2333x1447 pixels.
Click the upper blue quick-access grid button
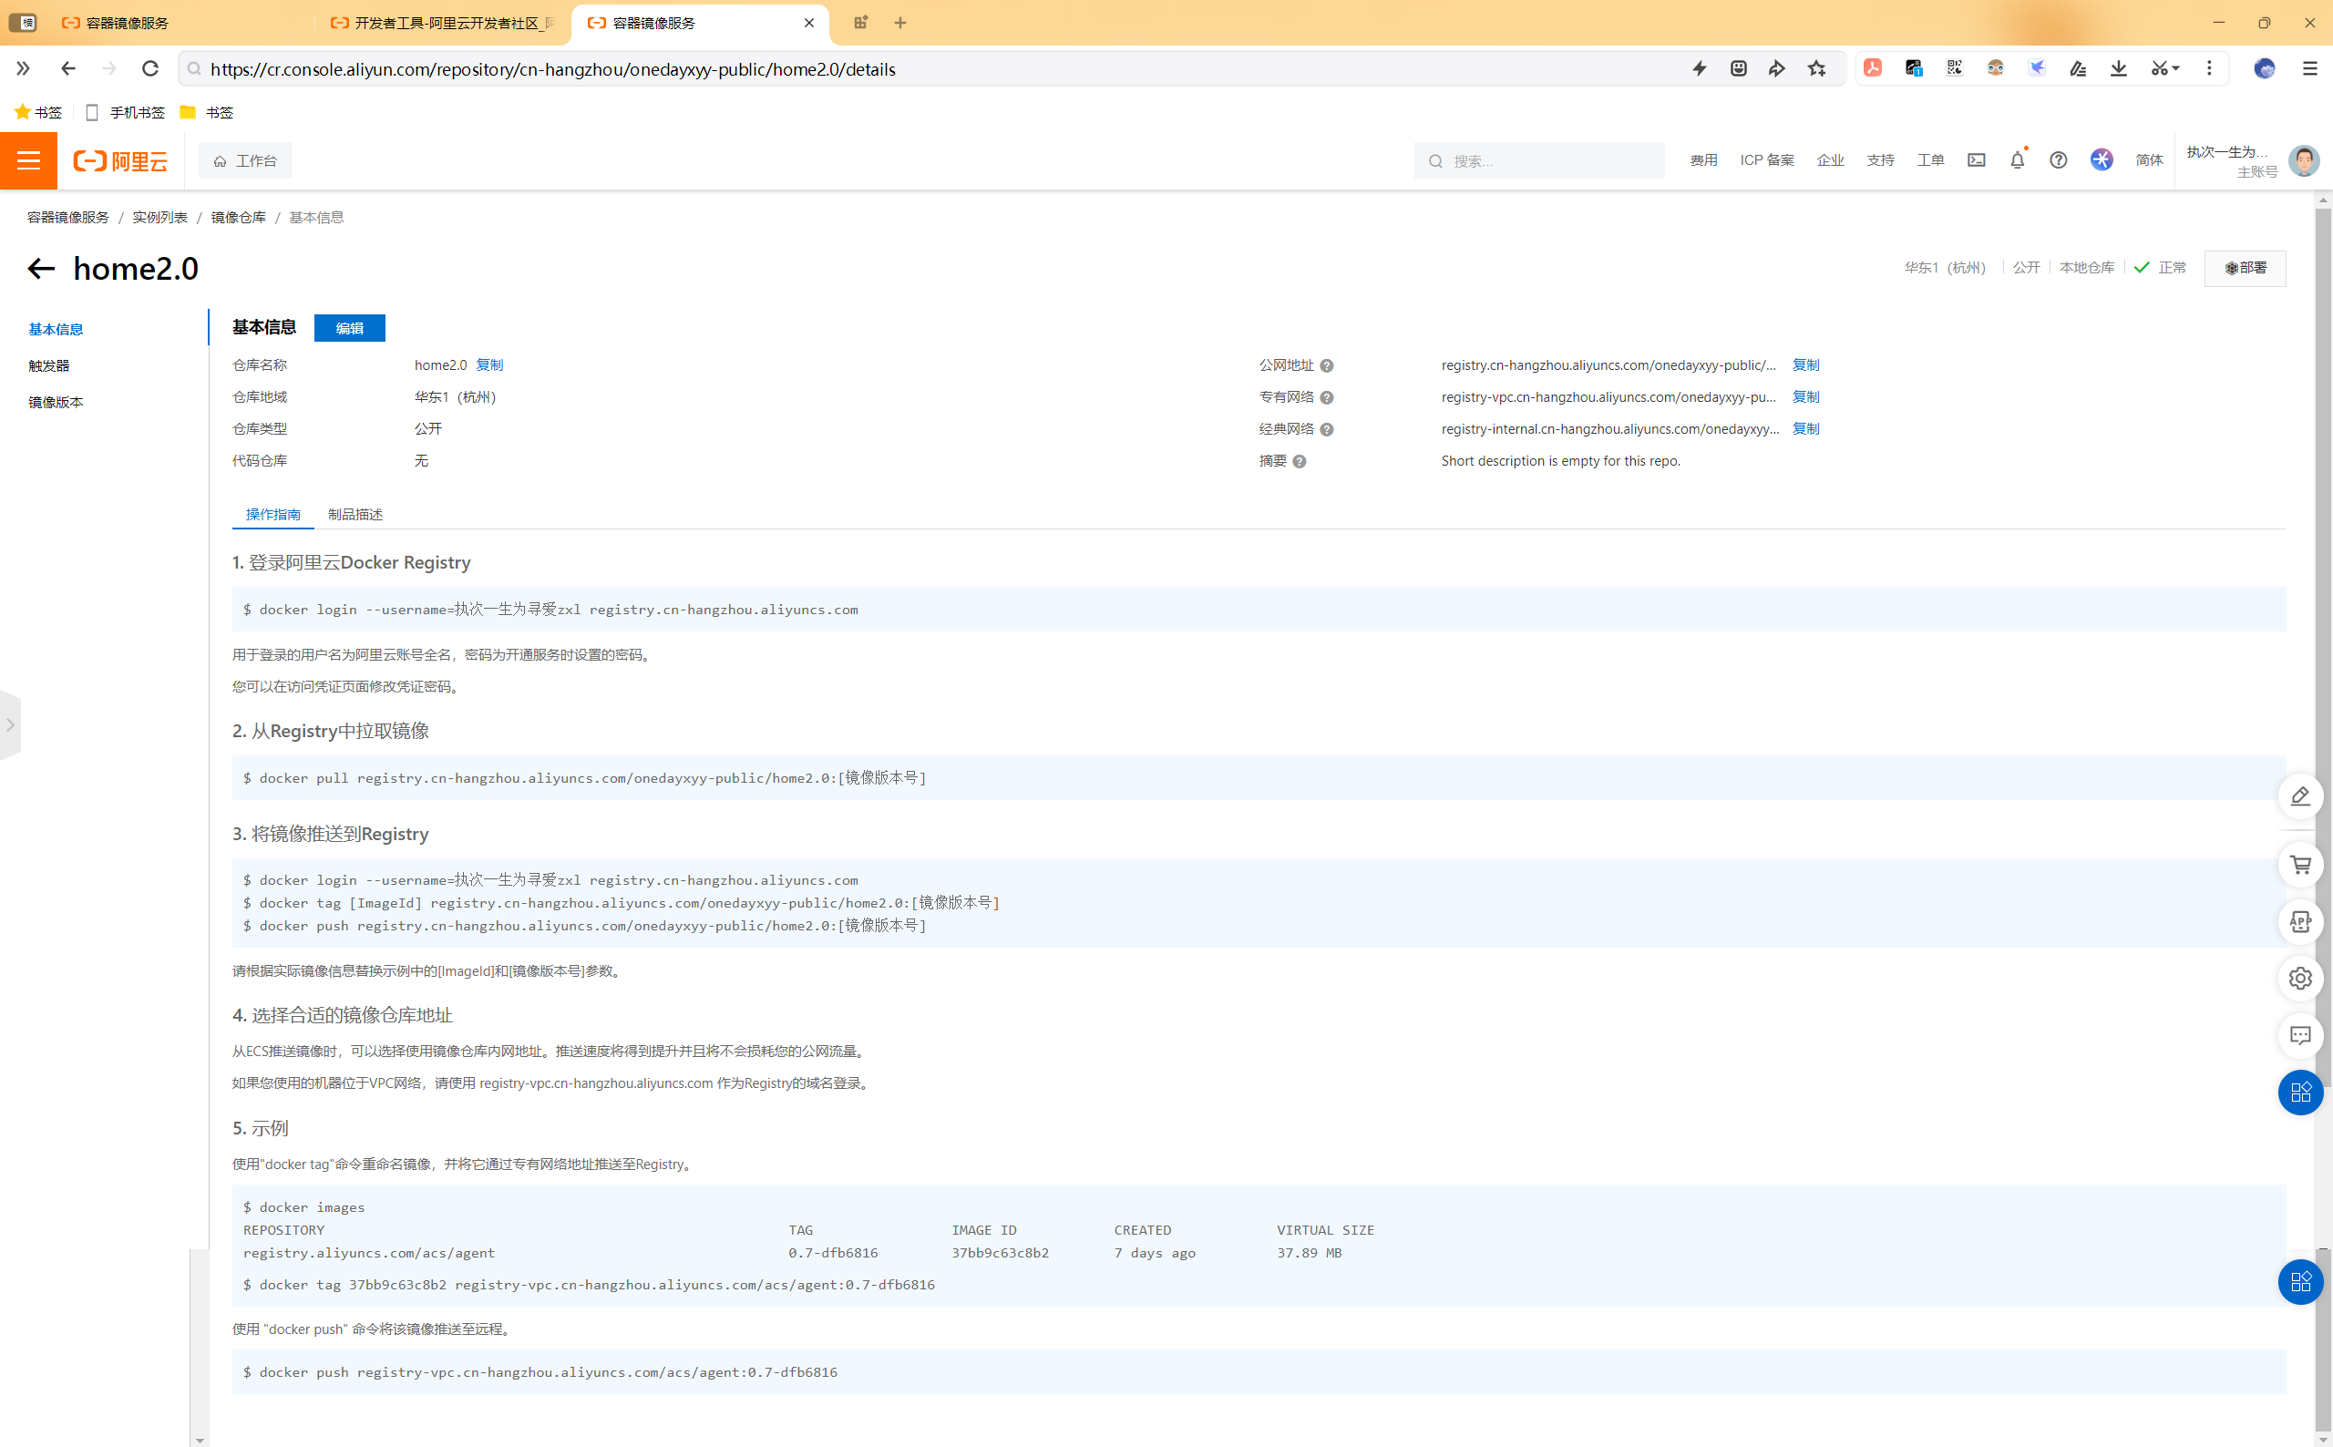coord(2300,1093)
